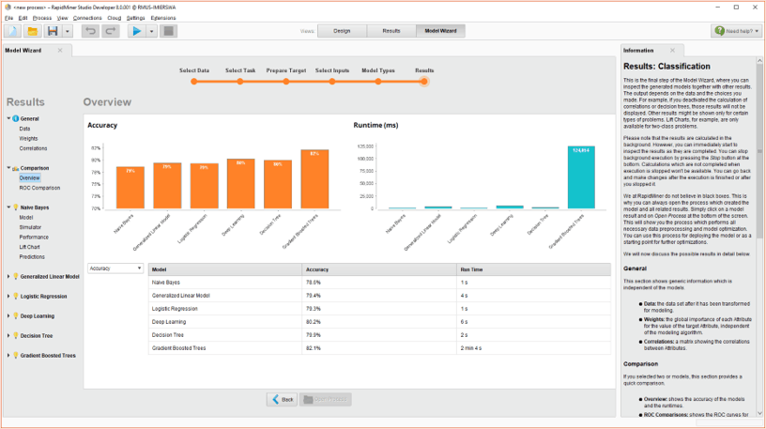This screenshot has height=429, width=766.
Task: Open the Process menu
Action: (x=42, y=18)
